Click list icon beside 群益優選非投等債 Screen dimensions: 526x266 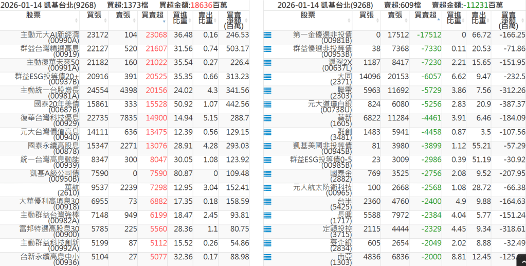(x=267, y=49)
